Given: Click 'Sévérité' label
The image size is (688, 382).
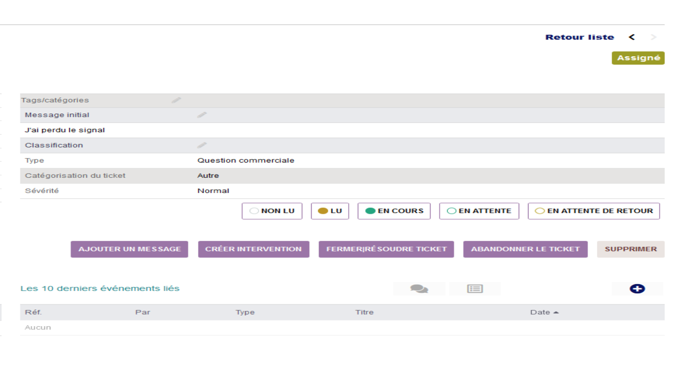Looking at the screenshot, I should click(x=42, y=191).
